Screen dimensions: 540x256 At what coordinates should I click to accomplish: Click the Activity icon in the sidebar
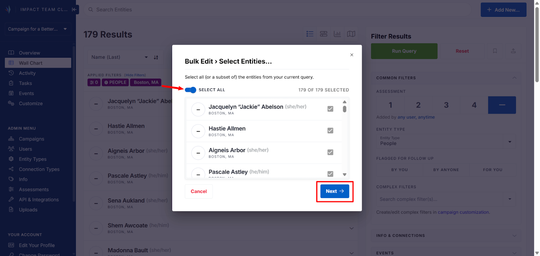click(11, 73)
